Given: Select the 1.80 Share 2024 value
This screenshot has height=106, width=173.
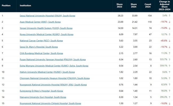Looking at the screenshot, I should pyautogui.click(x=135, y=78).
